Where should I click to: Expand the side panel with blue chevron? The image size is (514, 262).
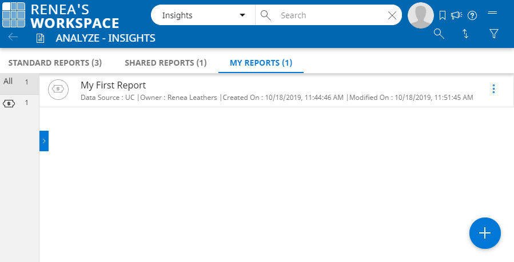click(x=44, y=141)
